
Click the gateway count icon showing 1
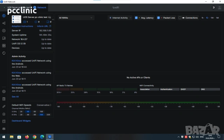24,22
